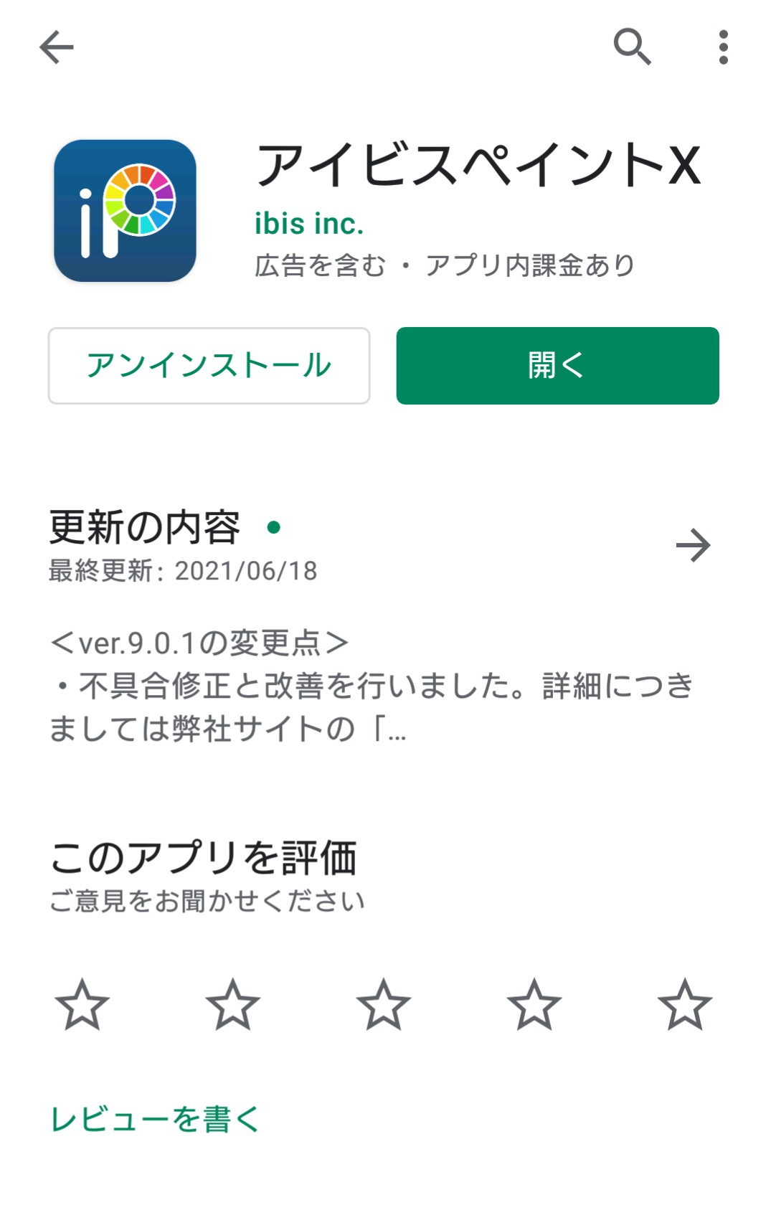This screenshot has height=1205, width=771.
Task: Click the green 開く button
Action: (x=557, y=366)
